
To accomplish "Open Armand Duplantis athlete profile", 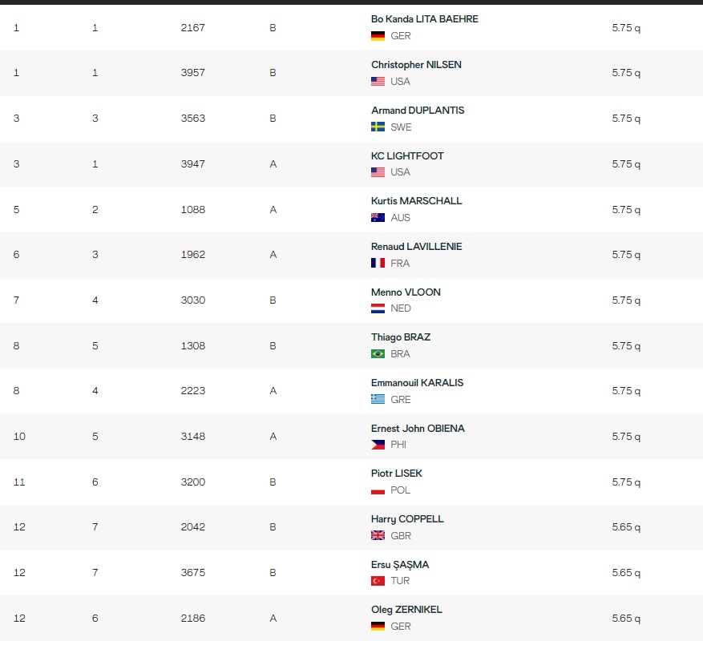I will (418, 111).
